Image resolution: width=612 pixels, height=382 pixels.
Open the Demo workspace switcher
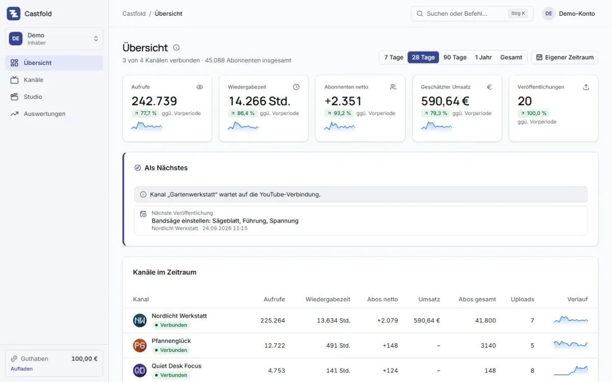[54, 39]
